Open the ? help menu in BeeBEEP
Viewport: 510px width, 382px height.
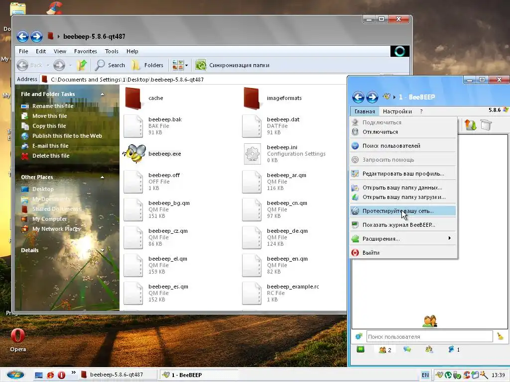point(421,111)
